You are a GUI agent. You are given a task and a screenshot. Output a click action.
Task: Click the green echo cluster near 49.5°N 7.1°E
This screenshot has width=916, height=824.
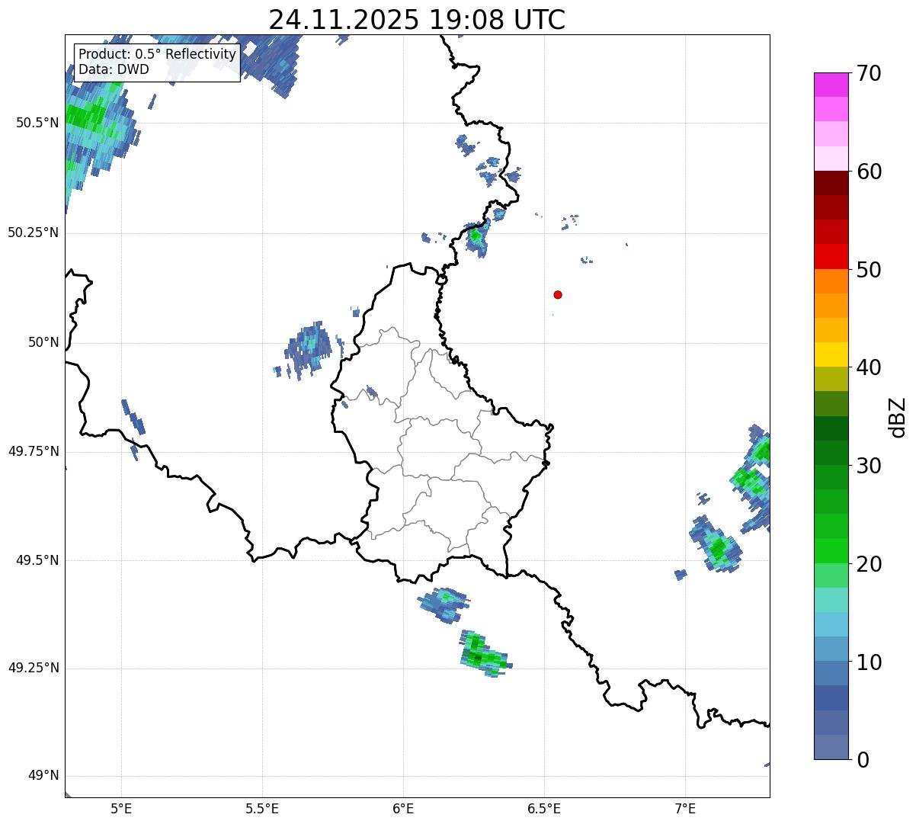pyautogui.click(x=716, y=544)
